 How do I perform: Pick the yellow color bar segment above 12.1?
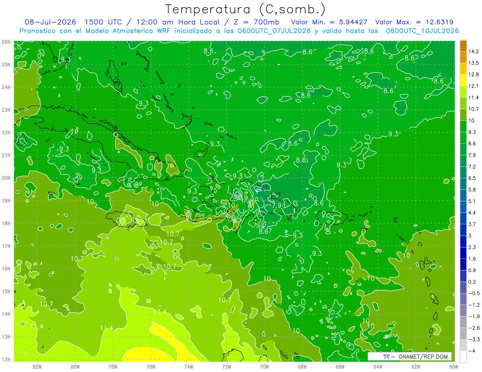pyautogui.click(x=463, y=80)
